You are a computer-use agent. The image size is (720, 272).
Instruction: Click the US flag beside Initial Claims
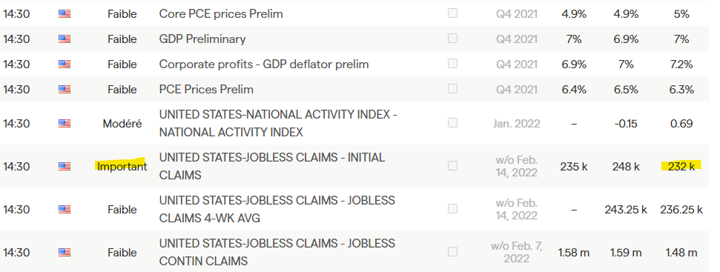pyautogui.click(x=65, y=166)
